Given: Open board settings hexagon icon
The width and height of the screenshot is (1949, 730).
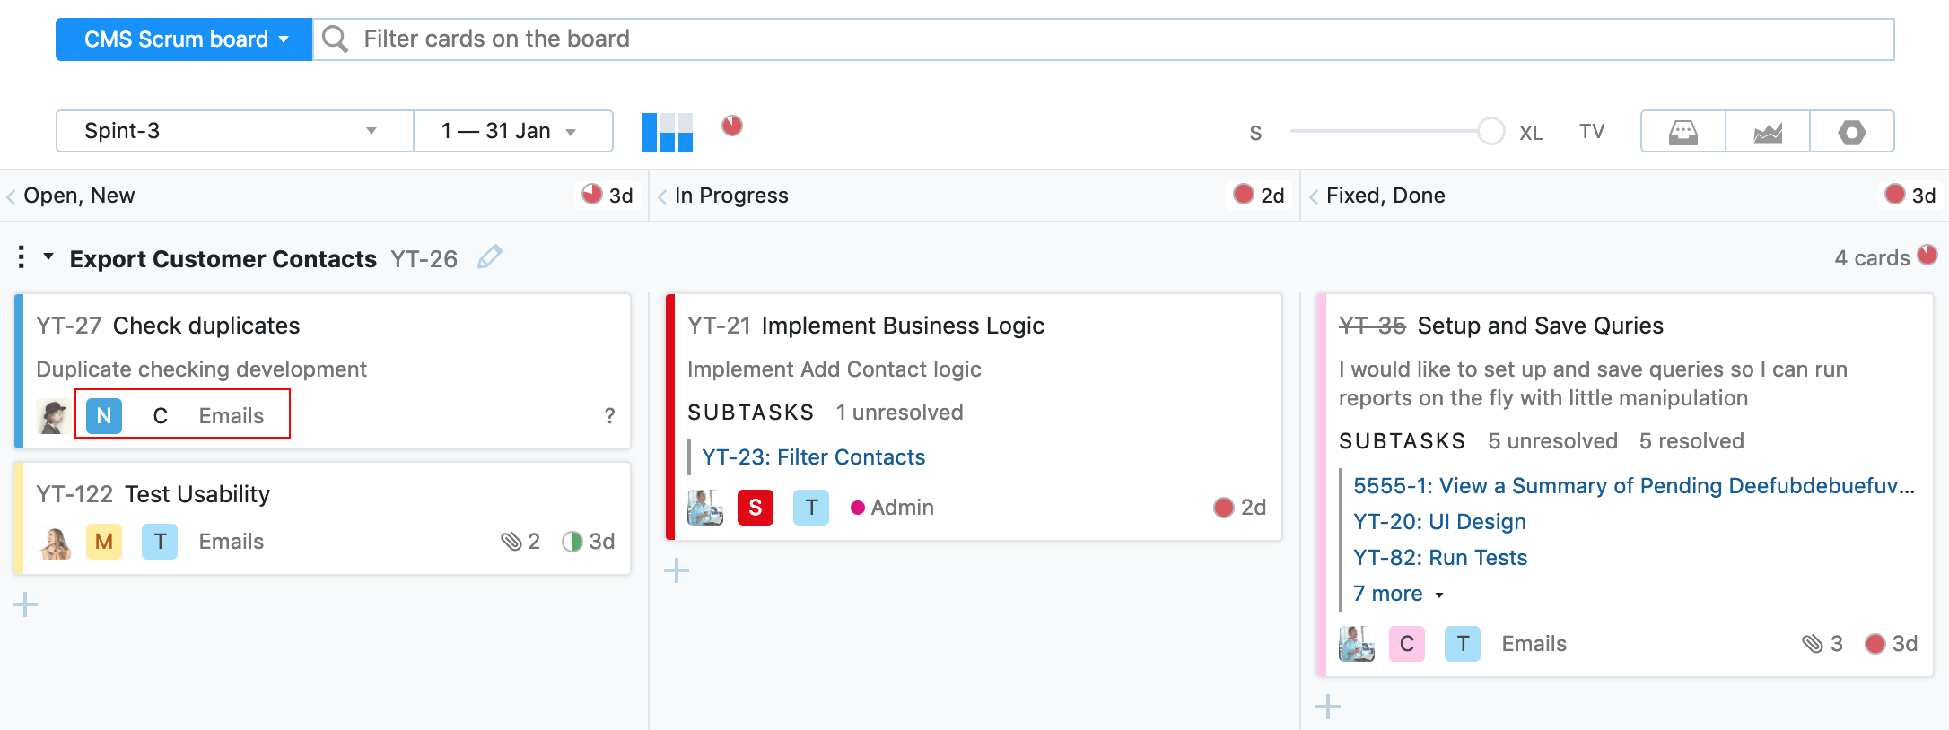Looking at the screenshot, I should [x=1852, y=132].
